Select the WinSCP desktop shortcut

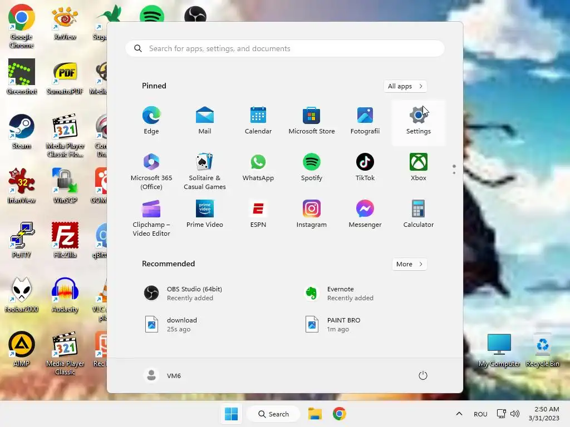pyautogui.click(x=65, y=186)
